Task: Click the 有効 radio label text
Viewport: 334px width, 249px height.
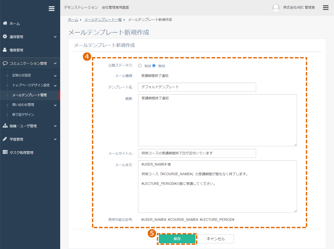Action: click(148, 66)
